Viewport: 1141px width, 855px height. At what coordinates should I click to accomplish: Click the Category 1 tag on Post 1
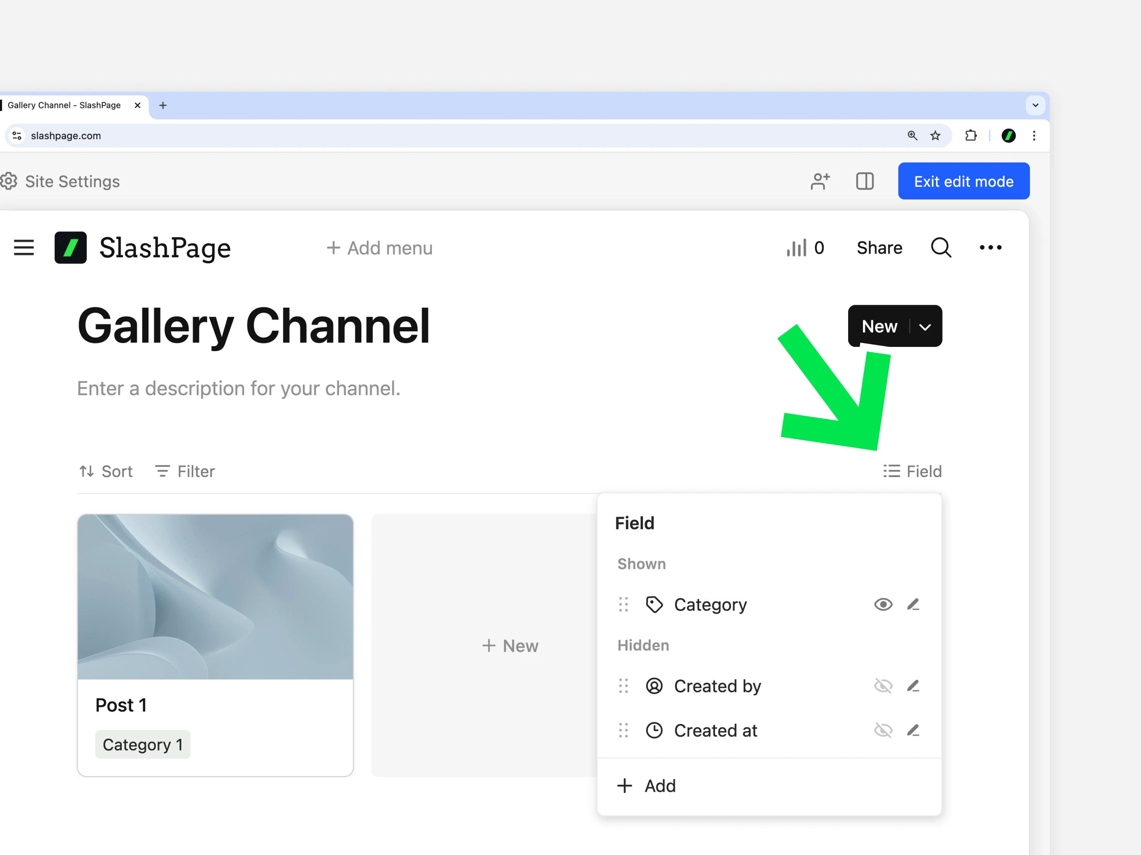[143, 744]
